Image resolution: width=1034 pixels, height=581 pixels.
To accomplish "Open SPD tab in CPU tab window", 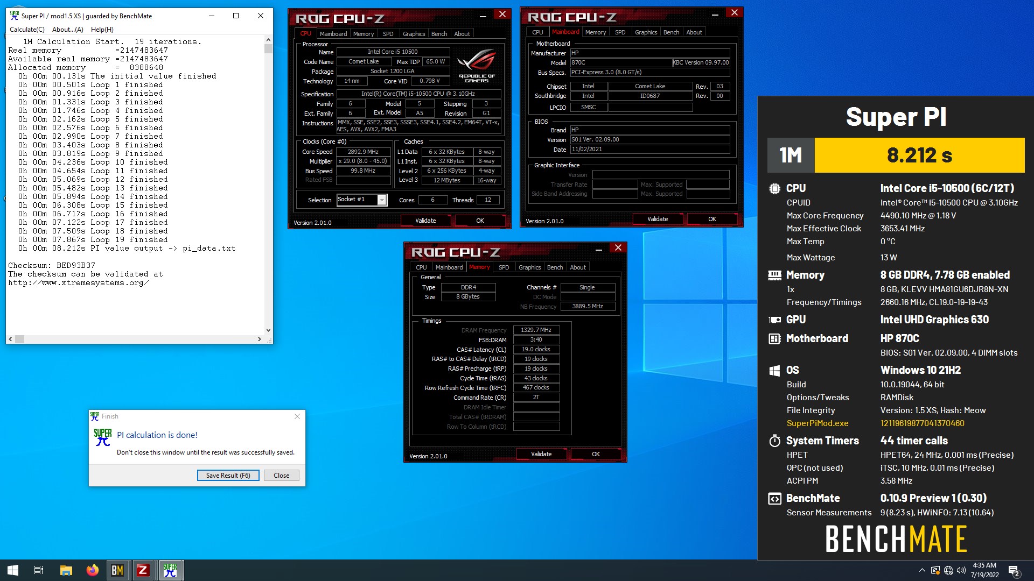I will click(388, 33).
